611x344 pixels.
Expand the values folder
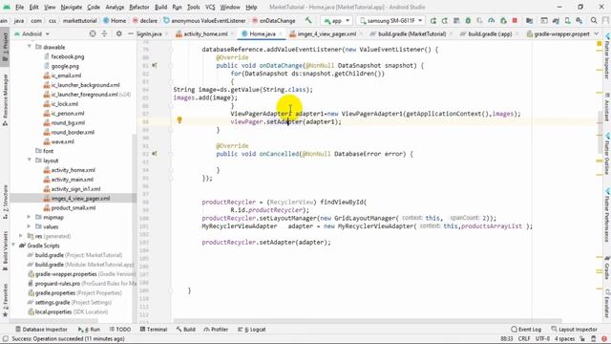(x=30, y=226)
